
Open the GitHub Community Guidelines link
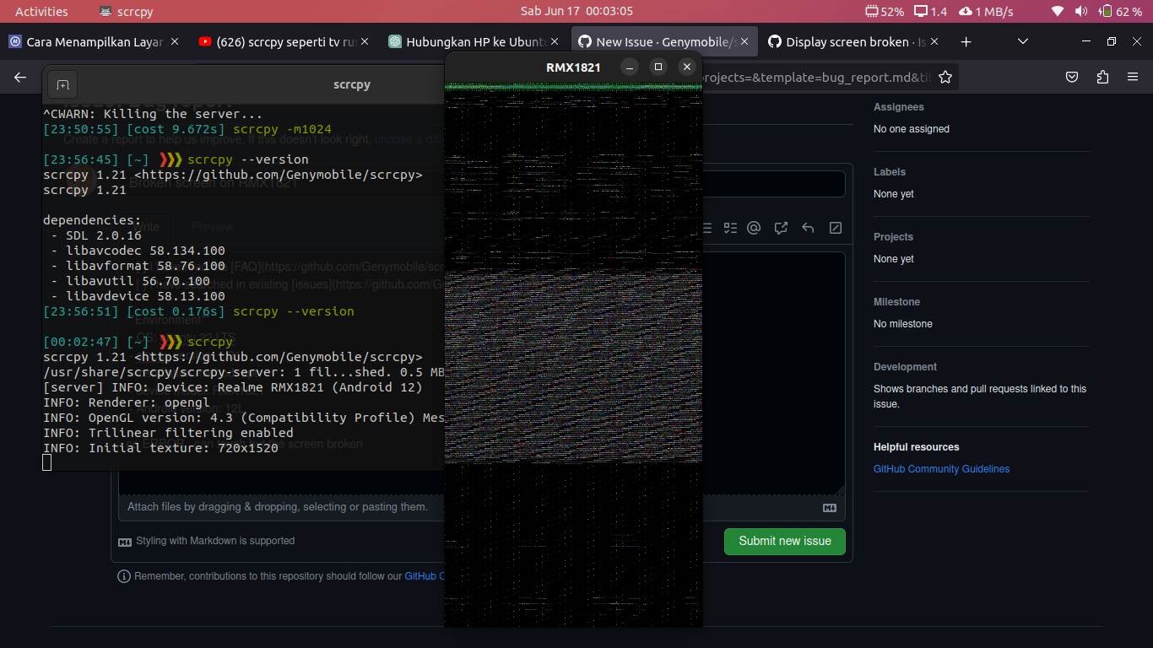[x=941, y=468]
